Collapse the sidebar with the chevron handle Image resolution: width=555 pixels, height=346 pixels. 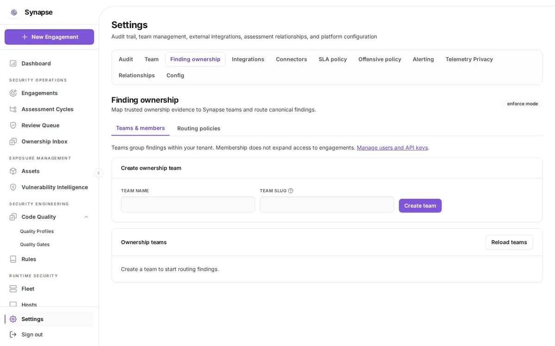99,173
